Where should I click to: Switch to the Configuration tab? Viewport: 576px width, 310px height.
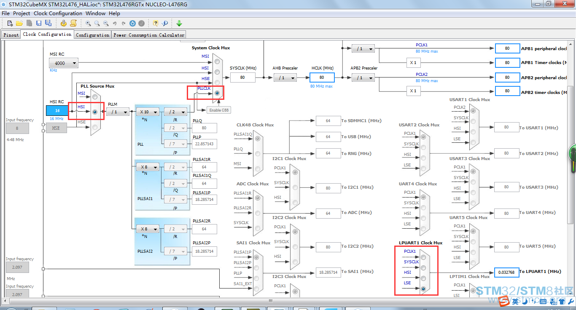[x=93, y=35]
